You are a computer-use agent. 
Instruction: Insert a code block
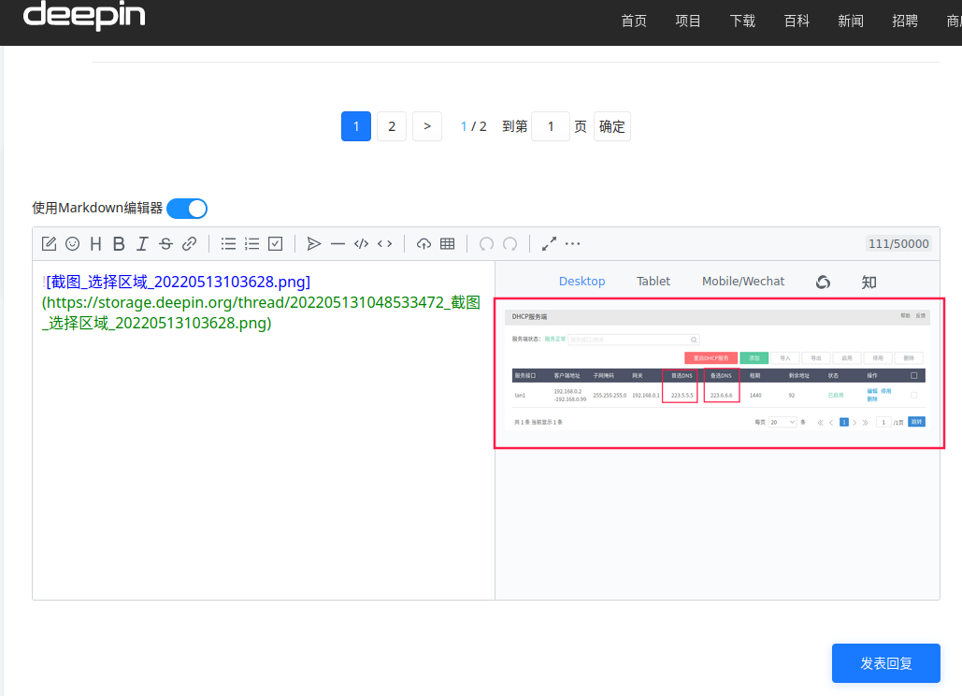pyautogui.click(x=361, y=243)
